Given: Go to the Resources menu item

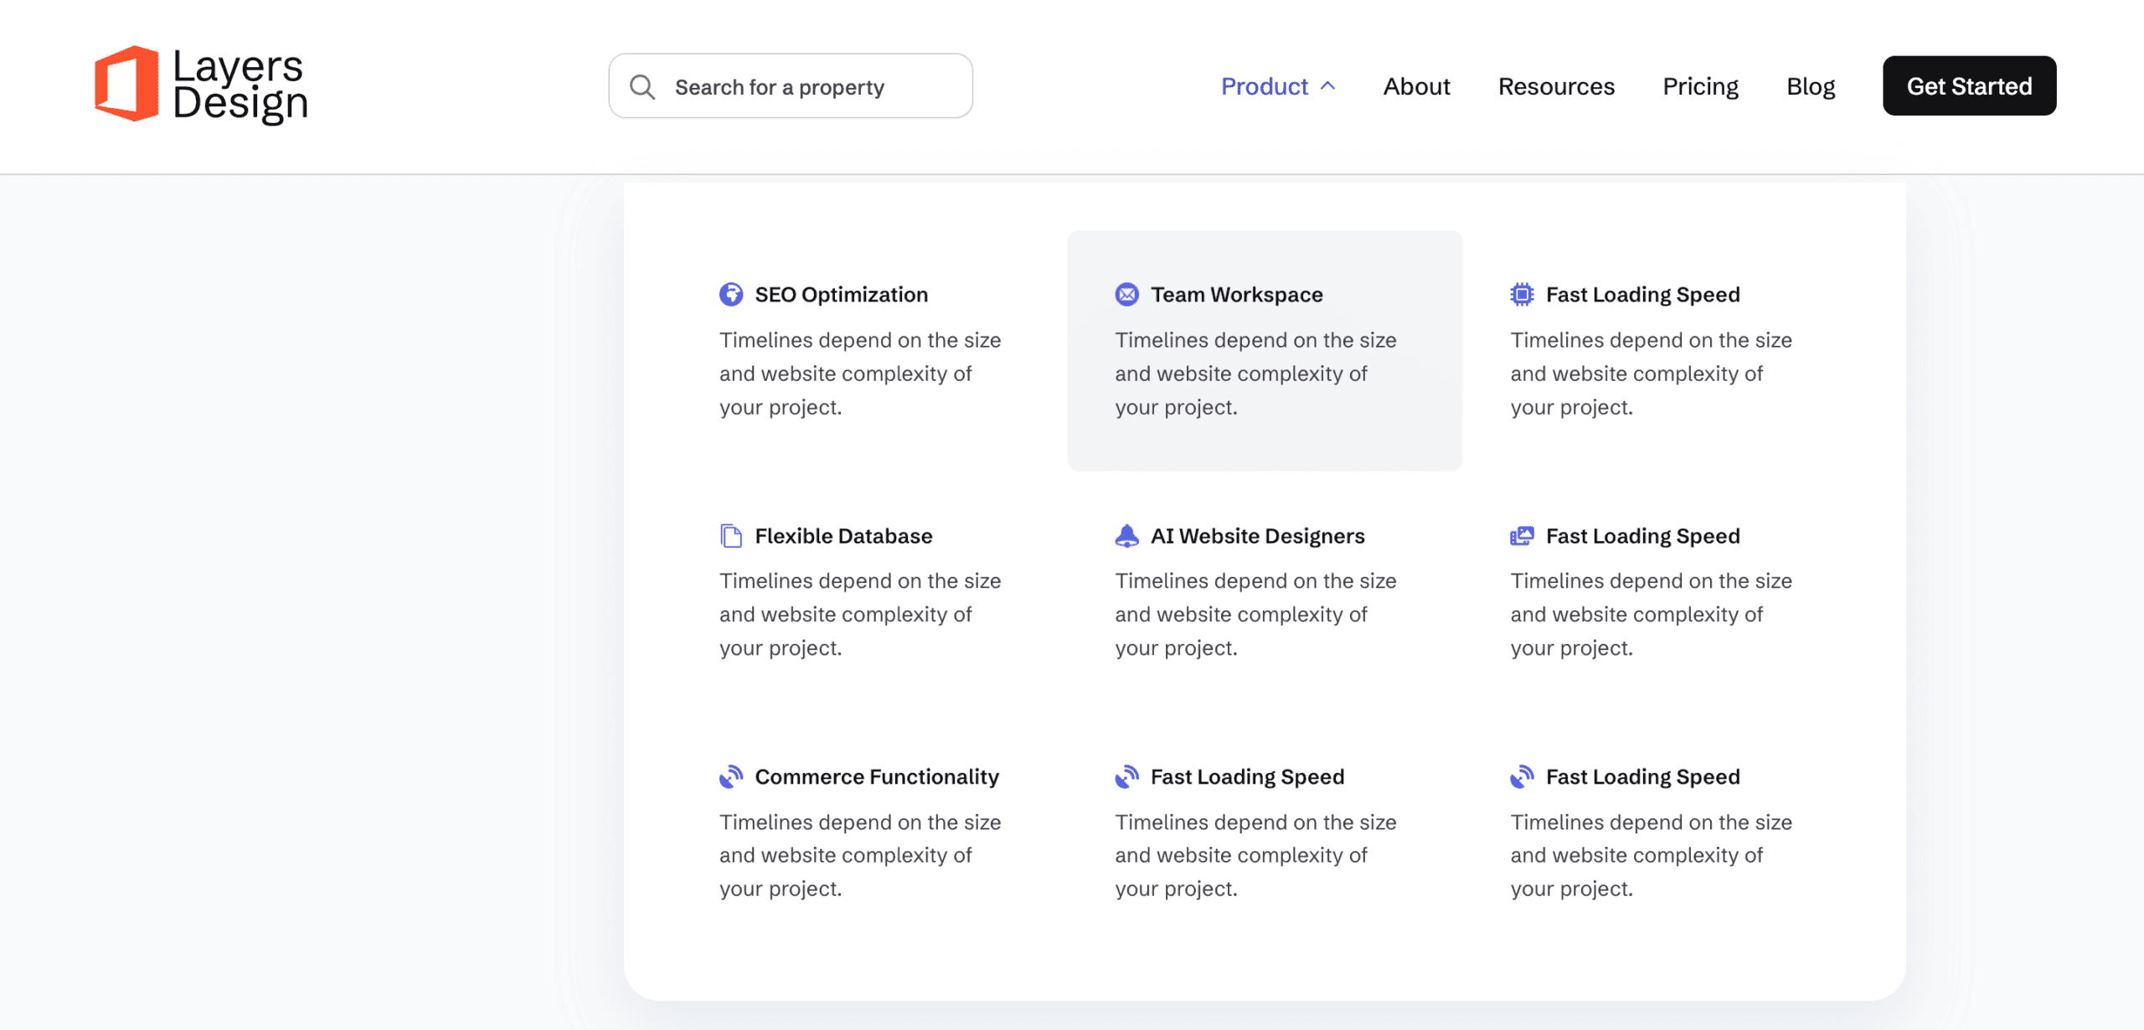Looking at the screenshot, I should [x=1556, y=86].
